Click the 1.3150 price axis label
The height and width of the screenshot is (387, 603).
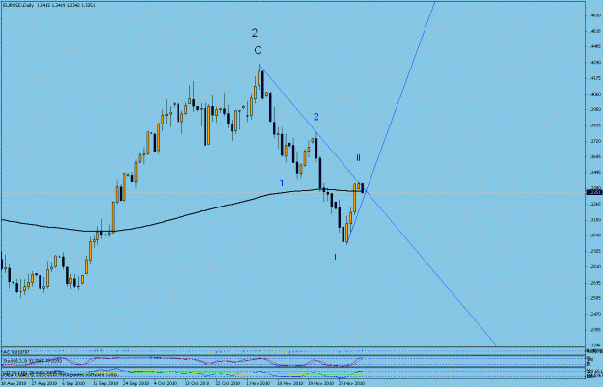click(594, 220)
